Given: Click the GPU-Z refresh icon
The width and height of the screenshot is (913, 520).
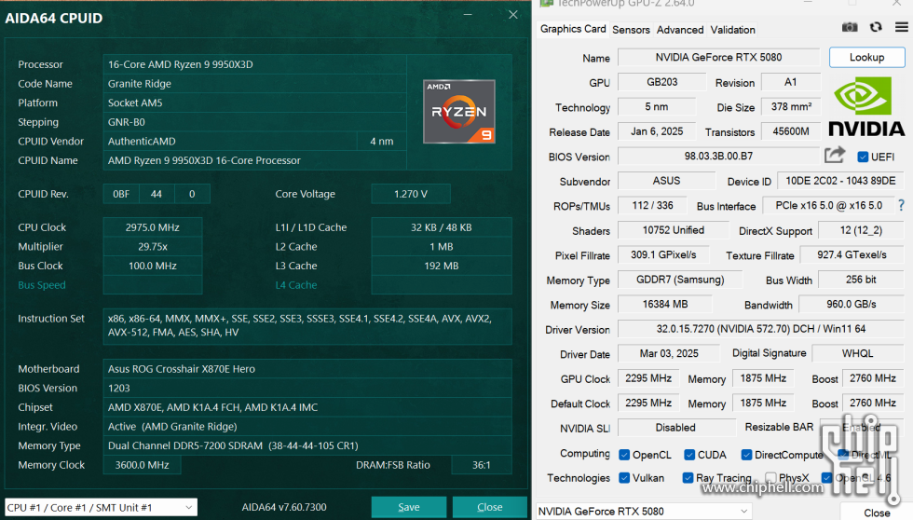Looking at the screenshot, I should point(876,27).
